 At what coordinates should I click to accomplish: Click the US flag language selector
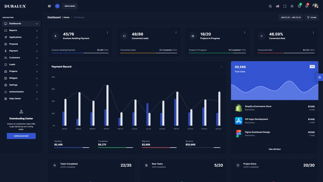278,6
